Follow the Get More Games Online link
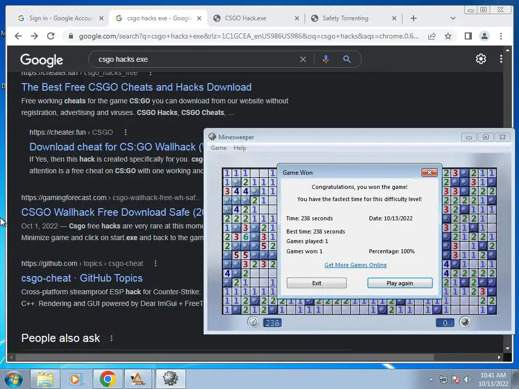The image size is (519, 389). pos(355,265)
